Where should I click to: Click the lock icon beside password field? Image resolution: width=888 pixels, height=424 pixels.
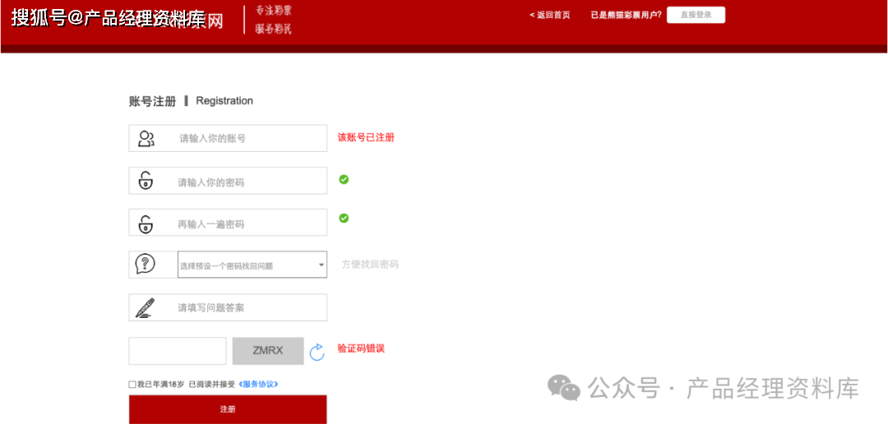click(146, 181)
